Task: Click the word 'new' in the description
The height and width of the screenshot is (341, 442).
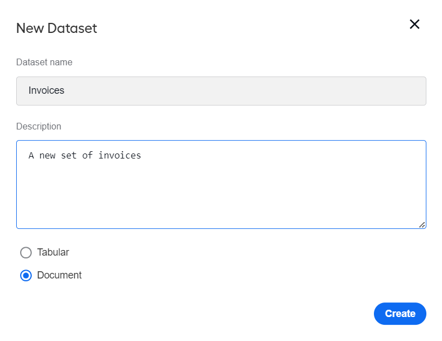Action: tap(47, 156)
